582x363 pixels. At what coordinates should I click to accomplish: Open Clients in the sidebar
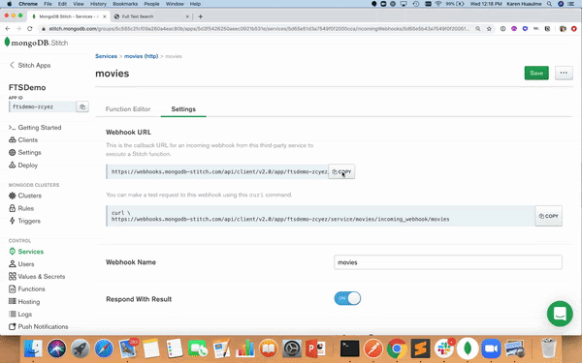click(x=23, y=140)
